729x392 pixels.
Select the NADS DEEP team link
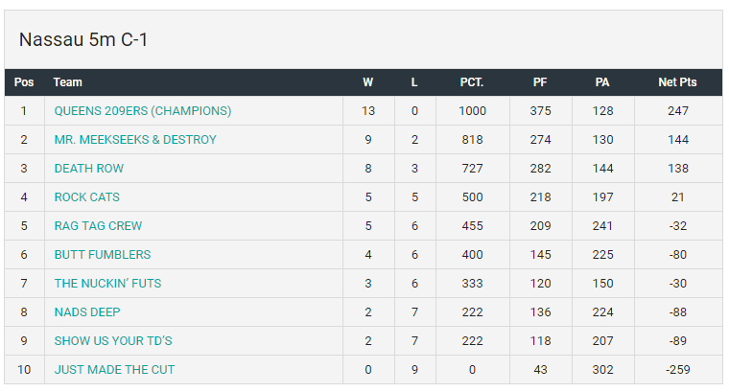click(86, 312)
